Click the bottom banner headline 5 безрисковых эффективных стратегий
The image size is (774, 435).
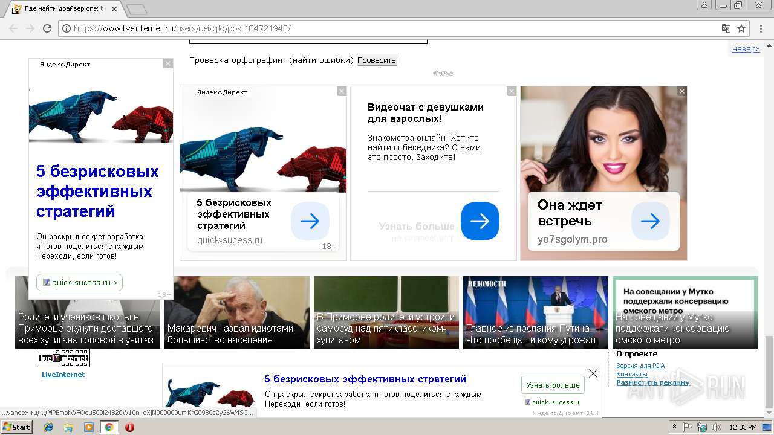pos(365,379)
